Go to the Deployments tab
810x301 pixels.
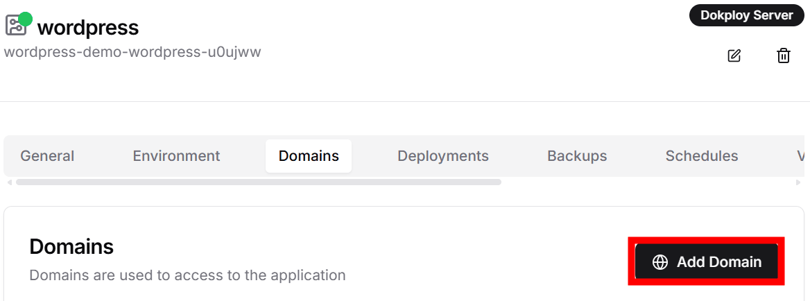[442, 156]
